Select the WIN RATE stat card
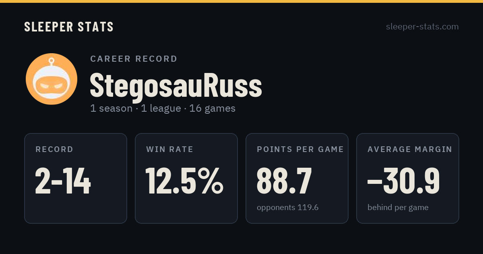483x254 pixels. pyautogui.click(x=186, y=178)
